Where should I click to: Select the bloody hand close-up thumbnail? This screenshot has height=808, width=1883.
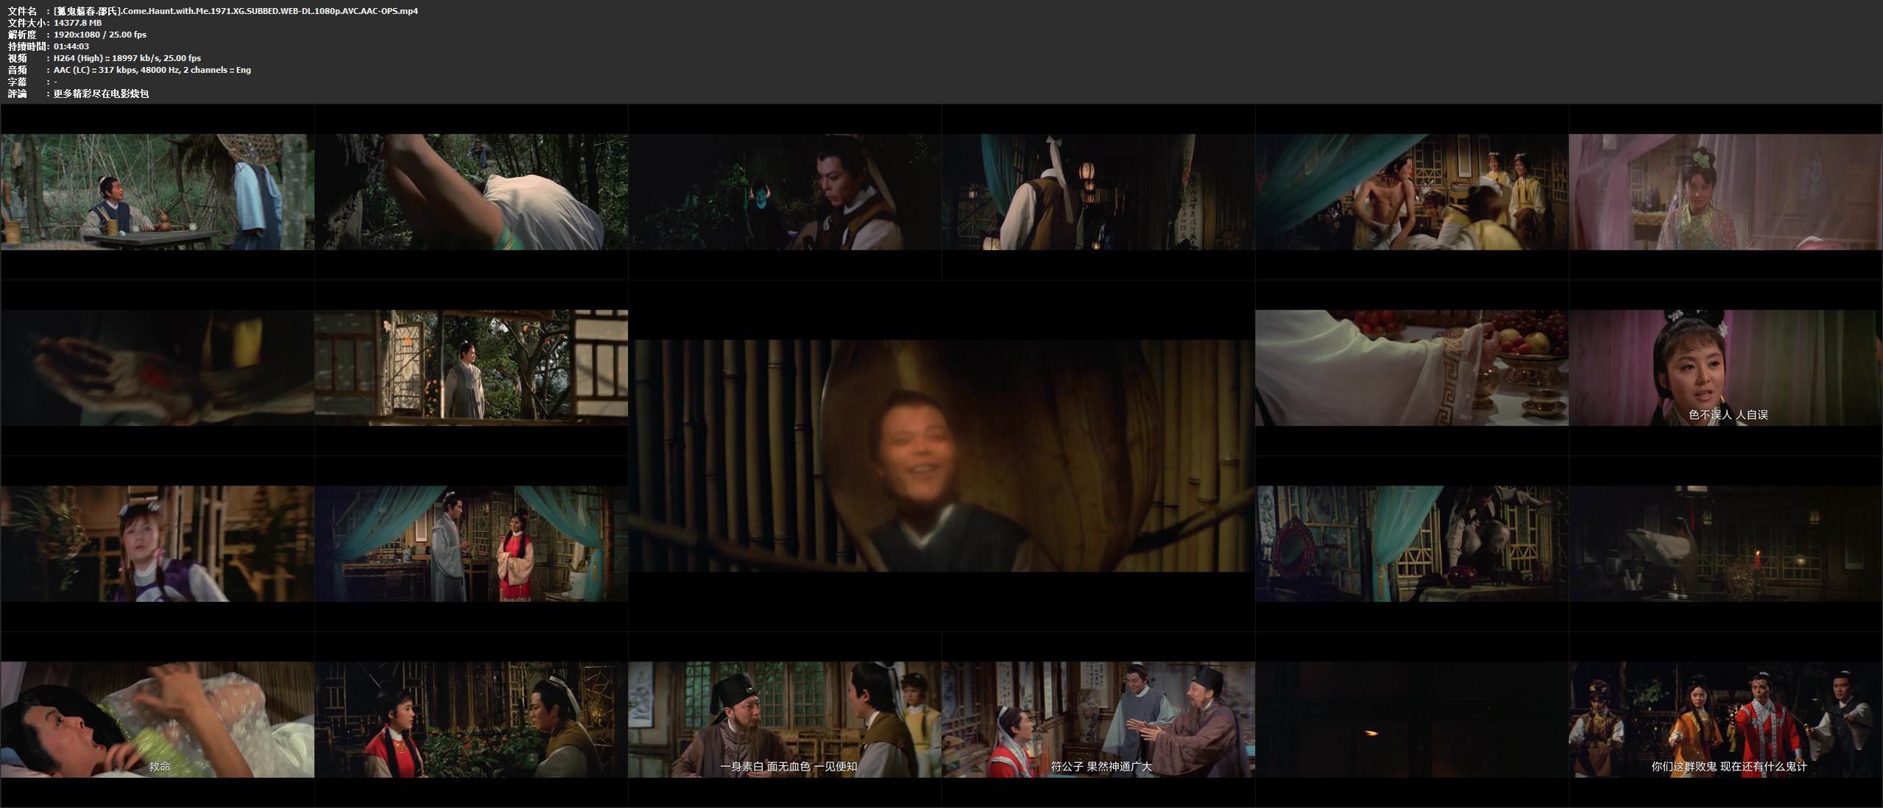point(157,367)
